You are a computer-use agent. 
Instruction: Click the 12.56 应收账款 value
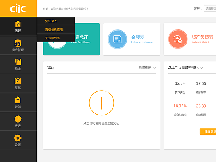pyautogui.click(x=201, y=83)
